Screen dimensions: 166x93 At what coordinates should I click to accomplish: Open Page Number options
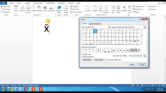[106, 9]
